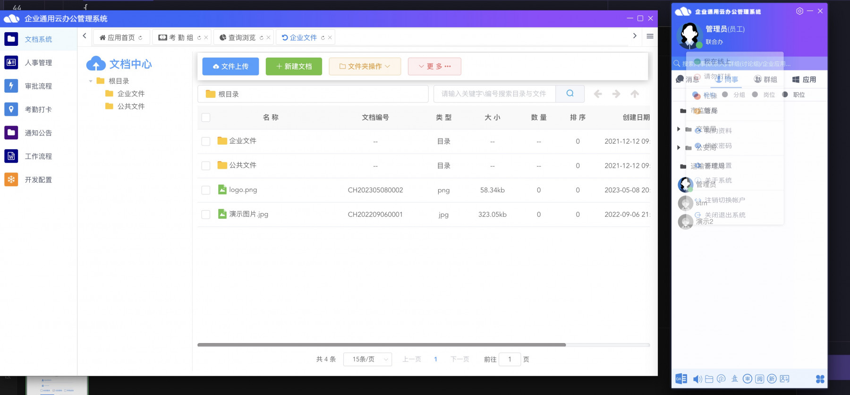Screen dimensions: 850x395
Task: Click 下一页 pagination link
Action: pyautogui.click(x=460, y=359)
